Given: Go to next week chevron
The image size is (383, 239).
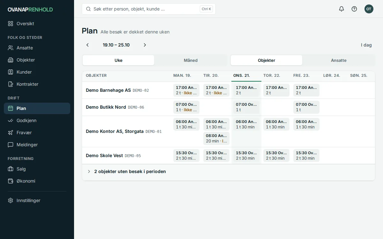Looking at the screenshot, I should [145, 45].
